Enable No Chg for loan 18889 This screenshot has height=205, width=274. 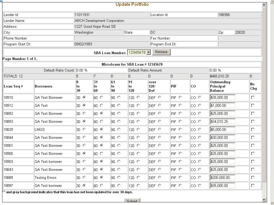tap(253, 178)
